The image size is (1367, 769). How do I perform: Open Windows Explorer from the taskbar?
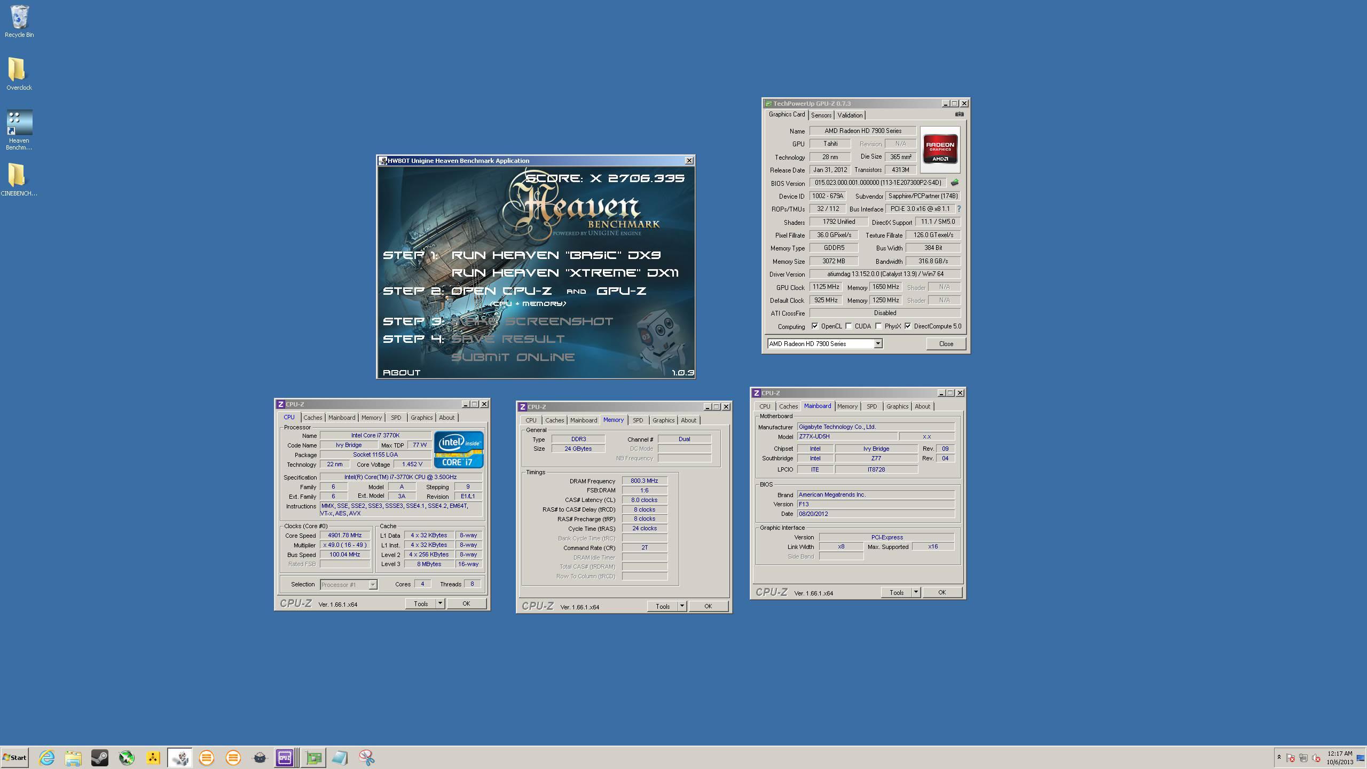pos(73,757)
